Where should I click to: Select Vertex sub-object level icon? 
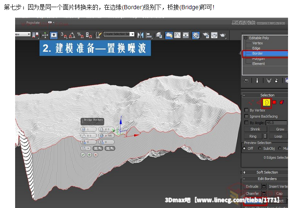click(251, 103)
